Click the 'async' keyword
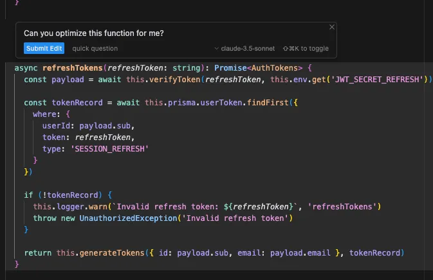The height and width of the screenshot is (280, 433). point(26,68)
